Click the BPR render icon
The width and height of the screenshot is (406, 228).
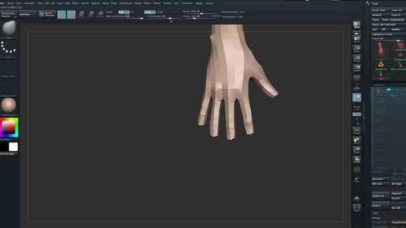click(357, 25)
